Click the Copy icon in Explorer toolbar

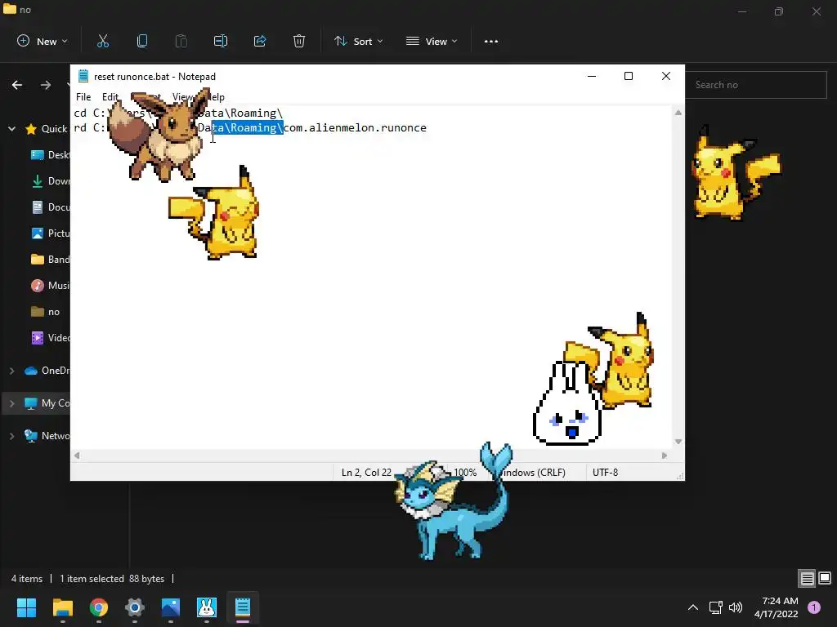pyautogui.click(x=142, y=41)
